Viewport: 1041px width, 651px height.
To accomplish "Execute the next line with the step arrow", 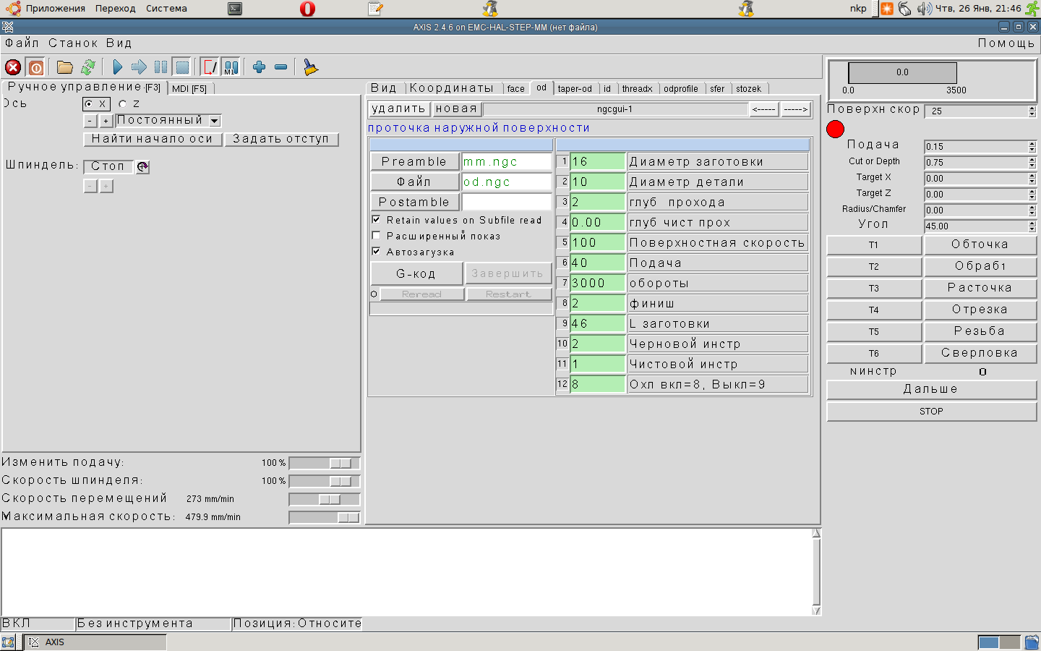I will [139, 67].
